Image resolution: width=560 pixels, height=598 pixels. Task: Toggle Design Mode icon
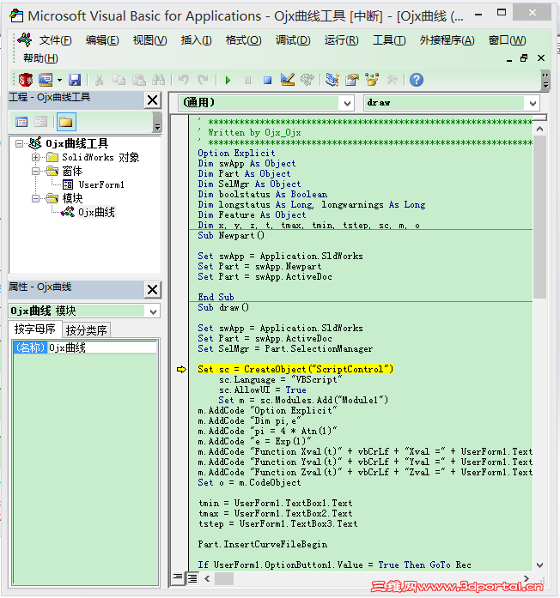(288, 80)
